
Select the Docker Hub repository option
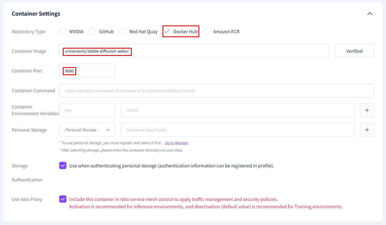click(167, 32)
